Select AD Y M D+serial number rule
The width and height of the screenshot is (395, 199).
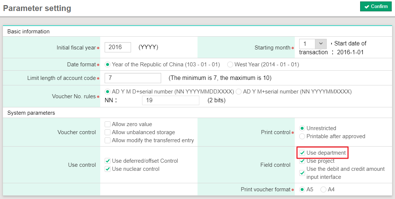[108, 92]
